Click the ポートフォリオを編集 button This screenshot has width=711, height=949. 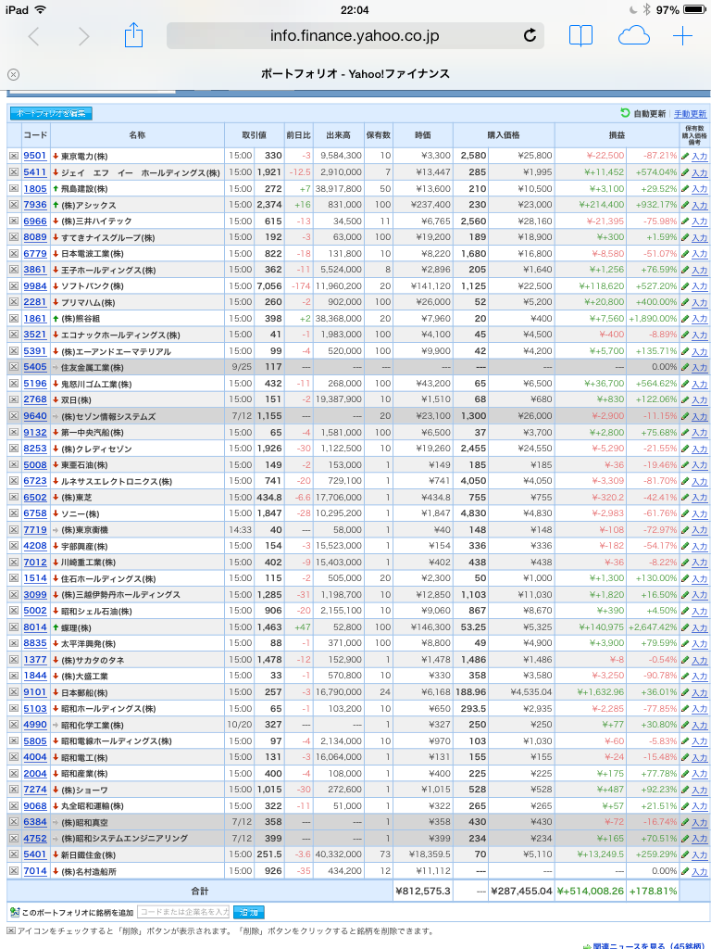click(x=51, y=113)
